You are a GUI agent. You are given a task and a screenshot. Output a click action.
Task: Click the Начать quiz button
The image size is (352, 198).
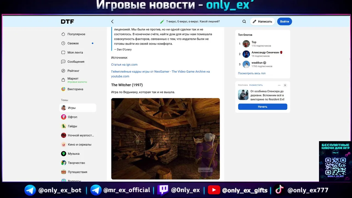tap(263, 107)
